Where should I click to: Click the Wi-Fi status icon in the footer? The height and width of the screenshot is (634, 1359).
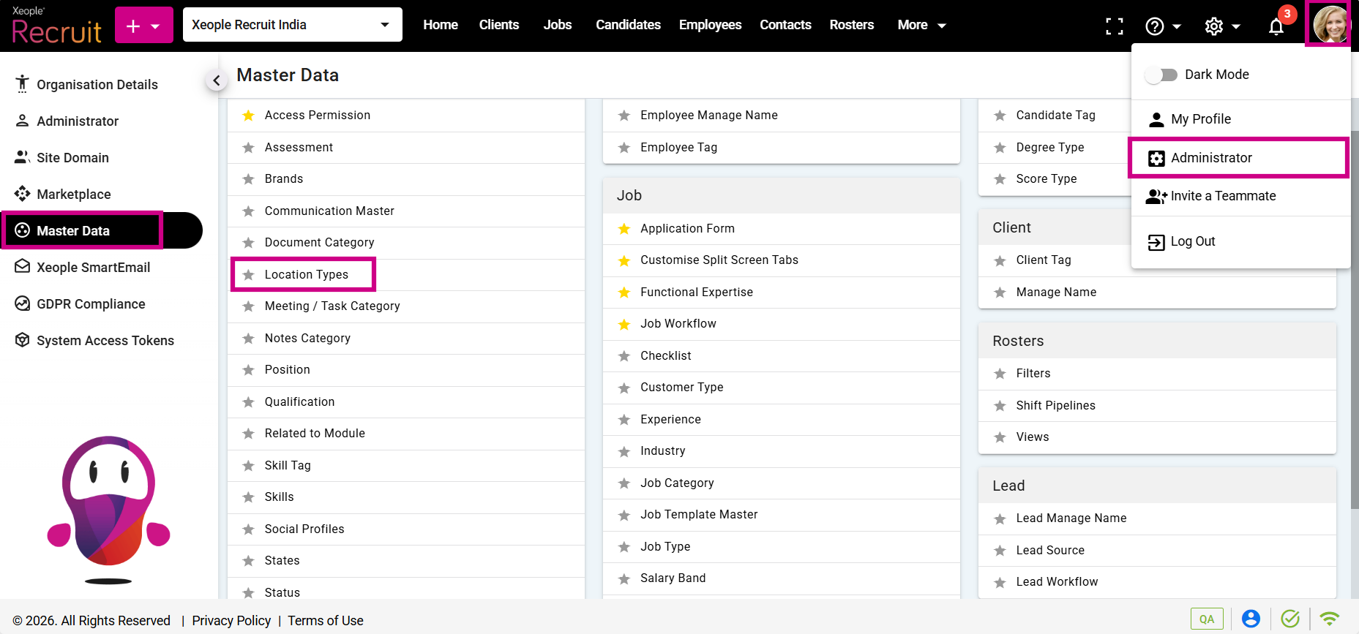tap(1329, 619)
